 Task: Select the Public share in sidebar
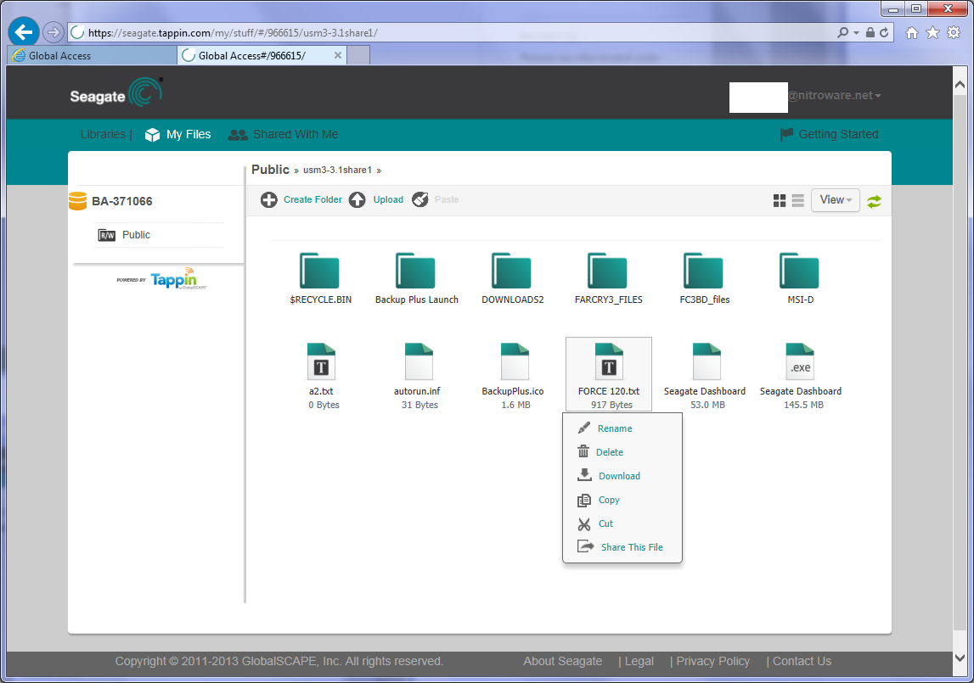tap(136, 235)
